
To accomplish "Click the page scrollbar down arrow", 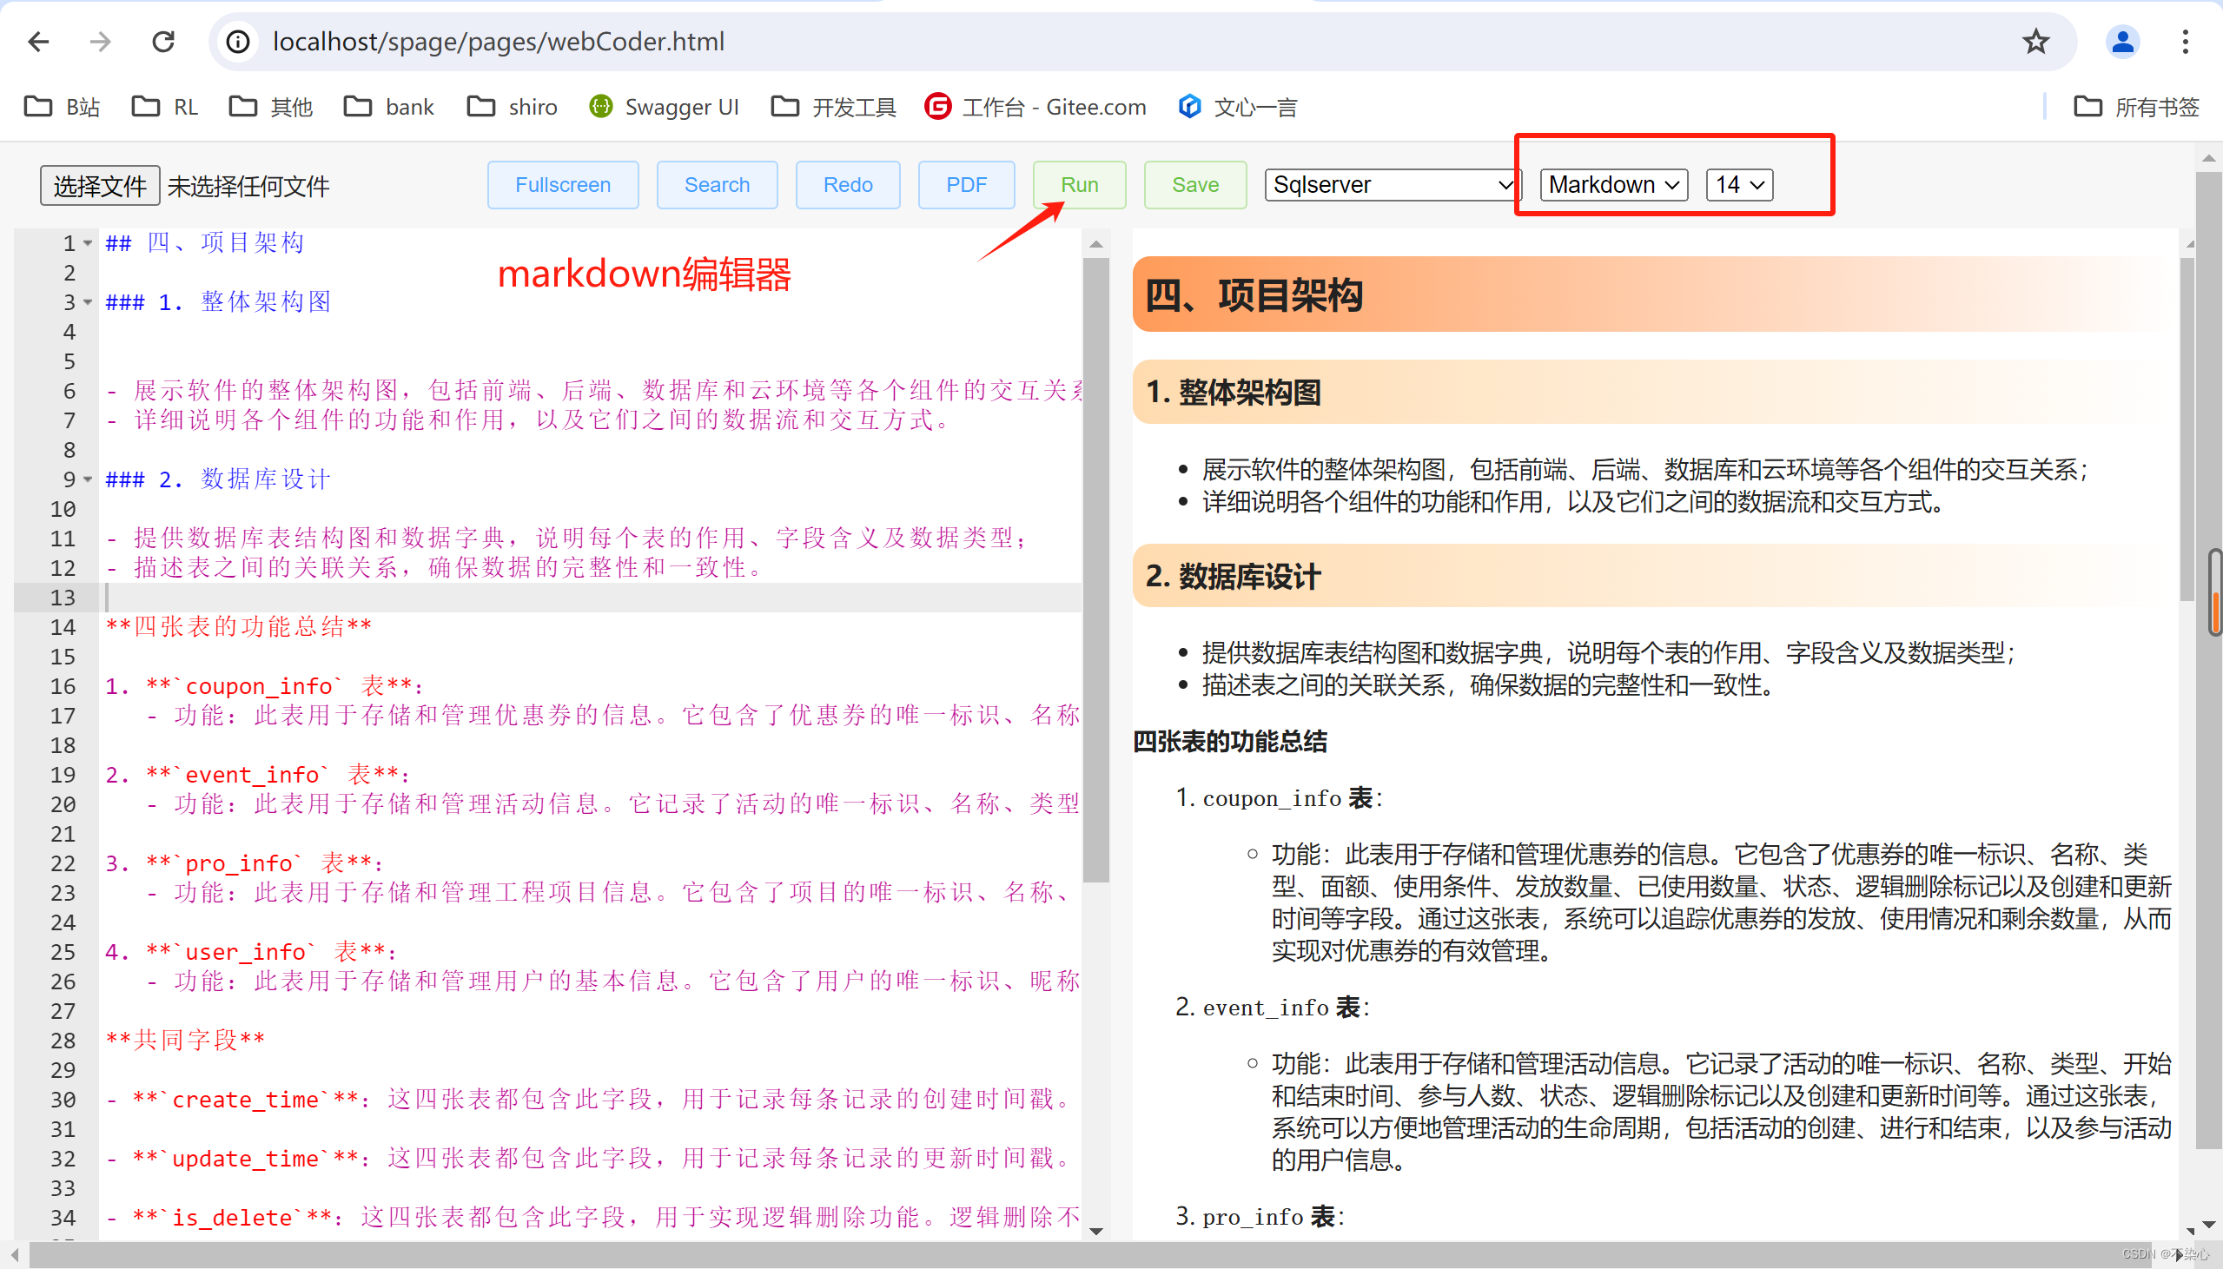I will [2208, 1225].
